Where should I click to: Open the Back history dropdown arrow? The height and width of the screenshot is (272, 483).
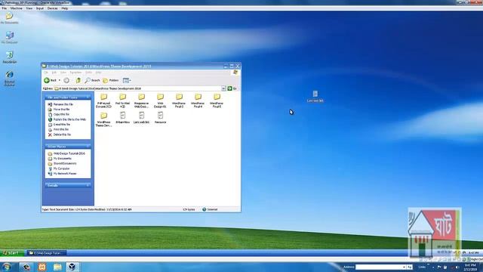(60, 80)
